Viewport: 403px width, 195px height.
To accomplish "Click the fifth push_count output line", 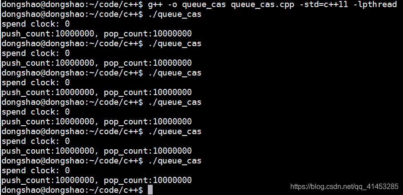I will [96, 151].
